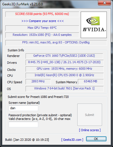Focus the empty password protection field
113x147 pixels.
23,124
